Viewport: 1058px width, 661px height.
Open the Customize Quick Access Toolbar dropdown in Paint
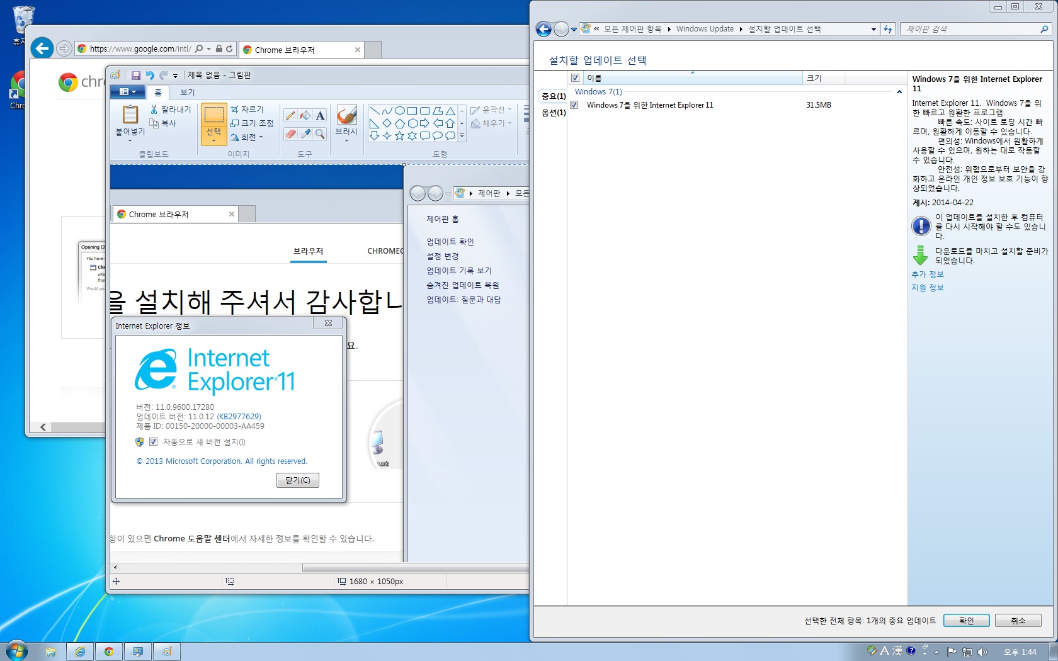coord(175,76)
